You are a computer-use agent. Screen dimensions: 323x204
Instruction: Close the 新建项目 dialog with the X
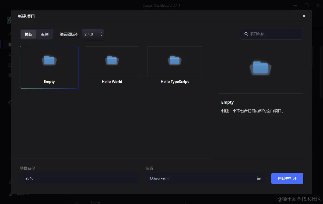(x=304, y=16)
